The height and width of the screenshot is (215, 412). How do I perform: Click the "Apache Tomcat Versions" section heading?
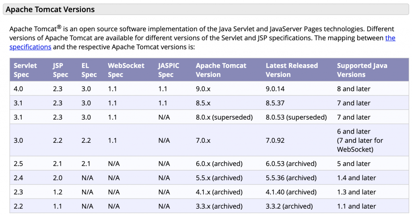[x=50, y=9]
